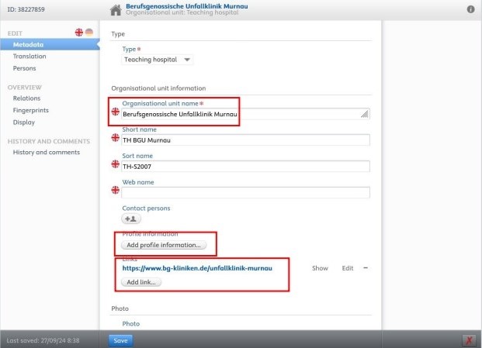Click the Sort name field TH-S2007
482x348 pixels.
click(x=245, y=167)
